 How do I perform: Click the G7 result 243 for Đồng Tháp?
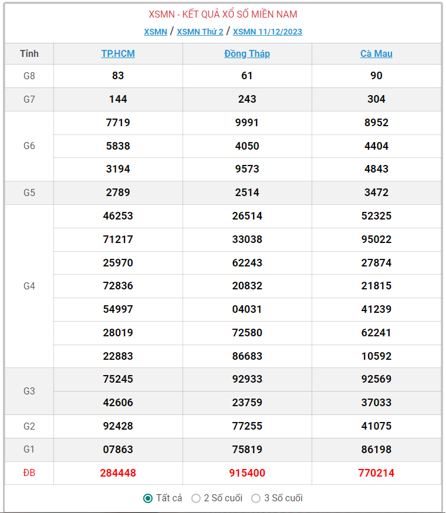click(x=247, y=99)
